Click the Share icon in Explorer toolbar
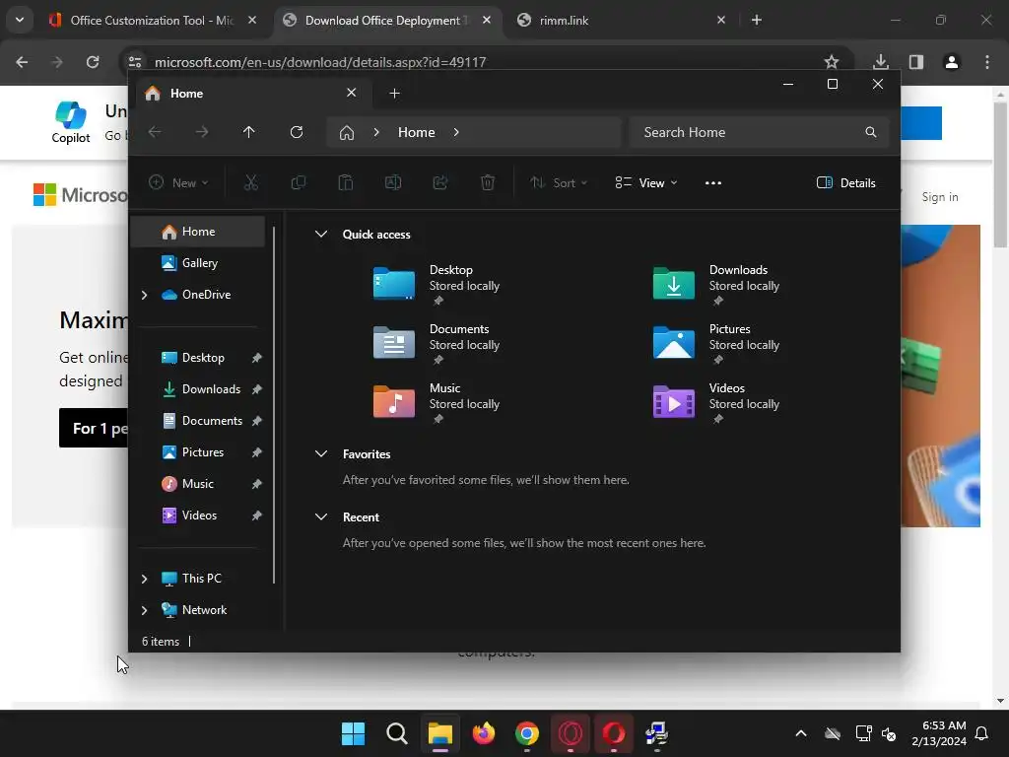 (440, 182)
